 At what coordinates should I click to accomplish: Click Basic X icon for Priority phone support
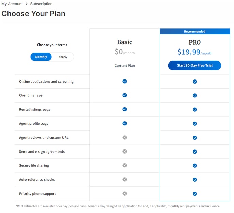click(124, 194)
